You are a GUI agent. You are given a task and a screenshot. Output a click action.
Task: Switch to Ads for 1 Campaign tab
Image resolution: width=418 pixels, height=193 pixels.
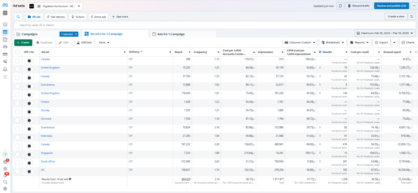[x=171, y=34]
